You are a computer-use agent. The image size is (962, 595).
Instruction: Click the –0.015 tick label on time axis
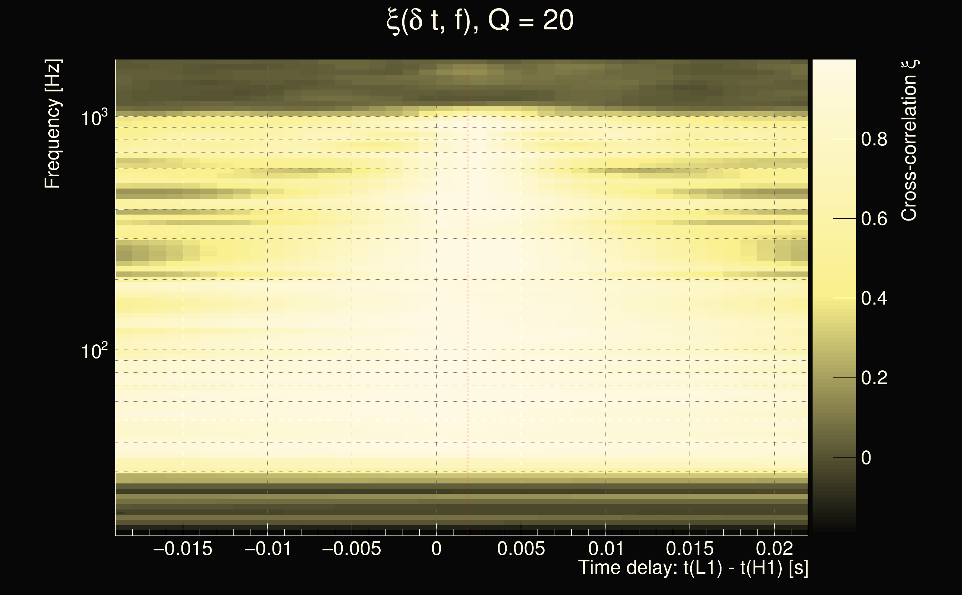[x=183, y=549]
